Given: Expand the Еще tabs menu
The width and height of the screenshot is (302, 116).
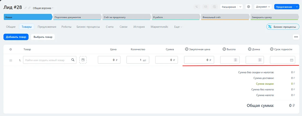Looking at the screenshot, I should click(x=178, y=27).
